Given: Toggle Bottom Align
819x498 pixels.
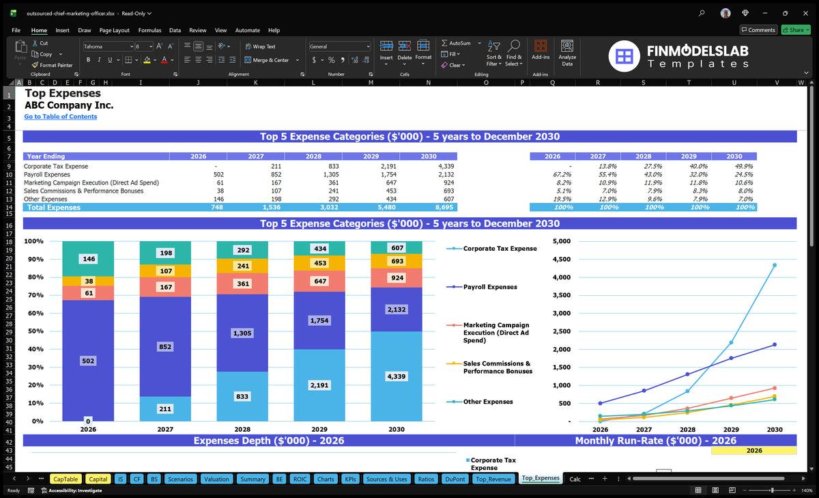Looking at the screenshot, I should pos(209,46).
